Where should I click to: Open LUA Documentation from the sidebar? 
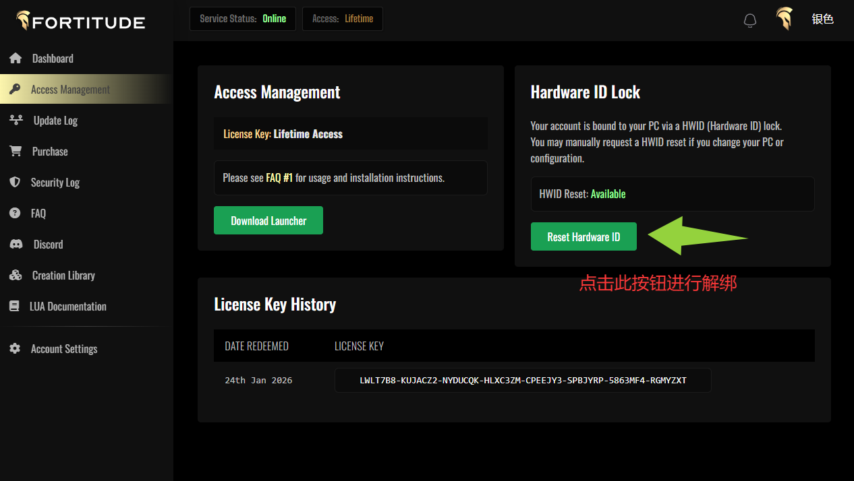[68, 307]
